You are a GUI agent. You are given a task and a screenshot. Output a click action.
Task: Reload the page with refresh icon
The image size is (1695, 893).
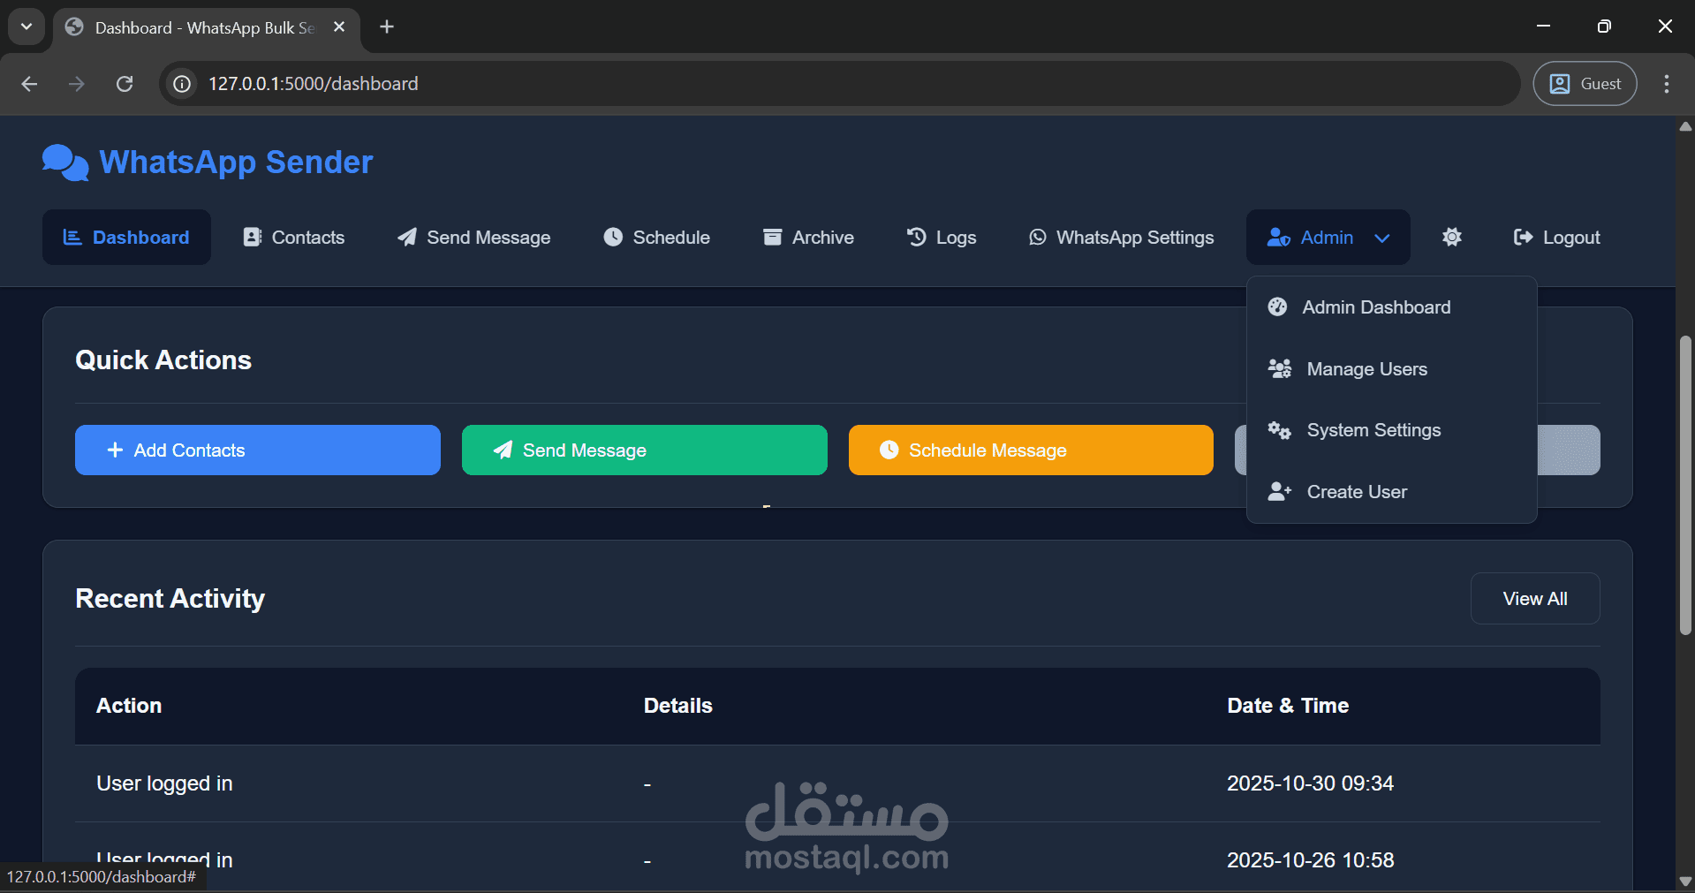[x=125, y=84]
